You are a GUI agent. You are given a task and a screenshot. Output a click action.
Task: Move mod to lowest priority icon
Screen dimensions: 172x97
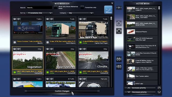click(x=159, y=92)
